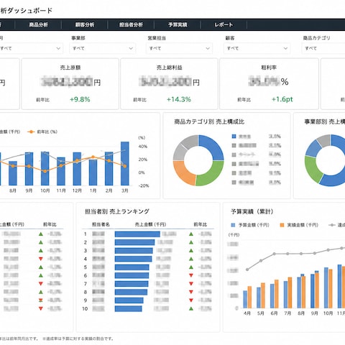Click the 予算実績（累計） heading
This screenshot has width=345, height=345.
click(x=252, y=211)
